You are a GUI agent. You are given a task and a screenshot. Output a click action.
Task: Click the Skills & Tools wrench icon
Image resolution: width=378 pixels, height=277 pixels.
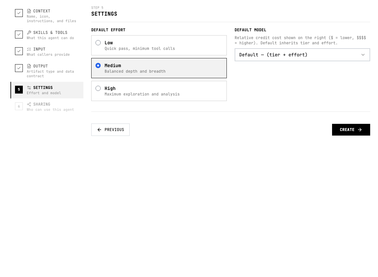click(x=29, y=33)
